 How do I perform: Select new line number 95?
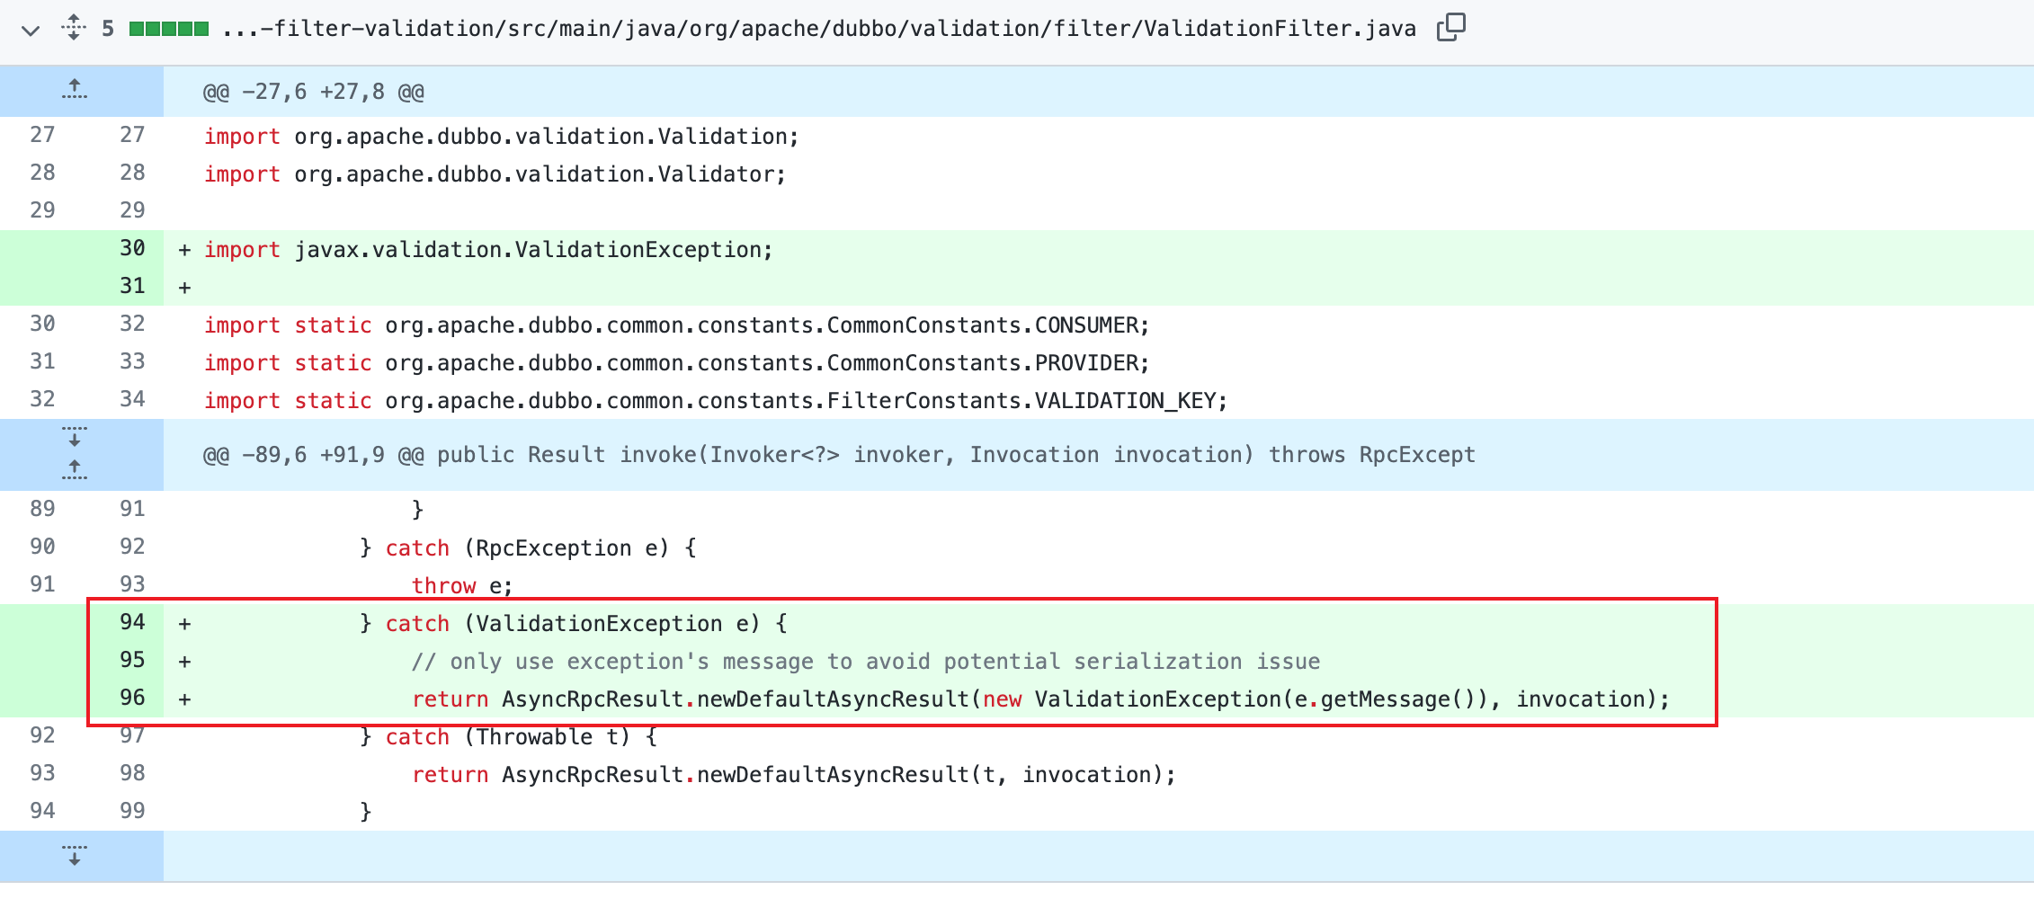click(132, 660)
